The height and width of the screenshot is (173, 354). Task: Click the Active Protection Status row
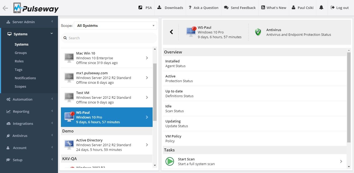coord(255,78)
